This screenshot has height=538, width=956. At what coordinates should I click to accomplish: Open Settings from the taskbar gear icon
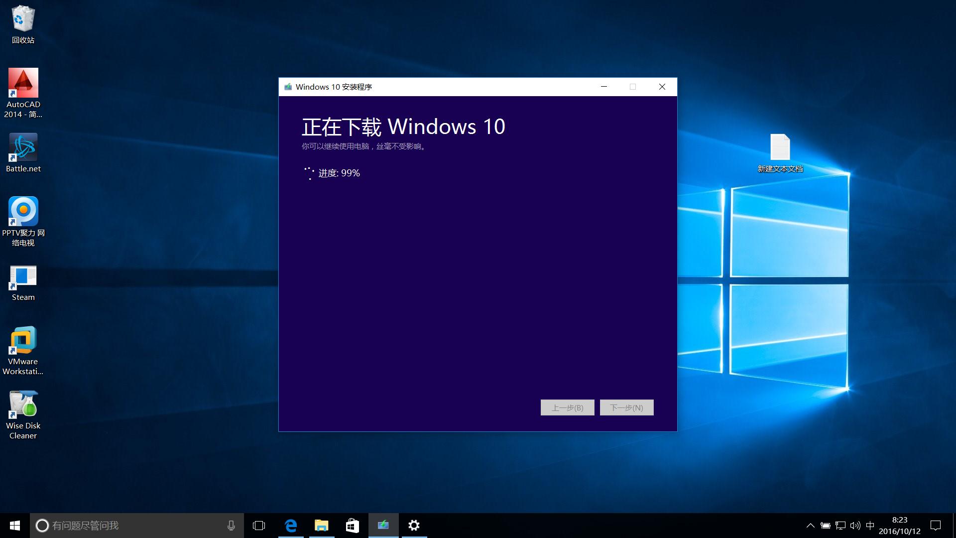(414, 525)
